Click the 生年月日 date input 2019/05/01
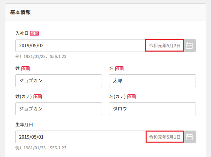Image resolution: width=211 pixels, height=157 pixels. pos(80,137)
